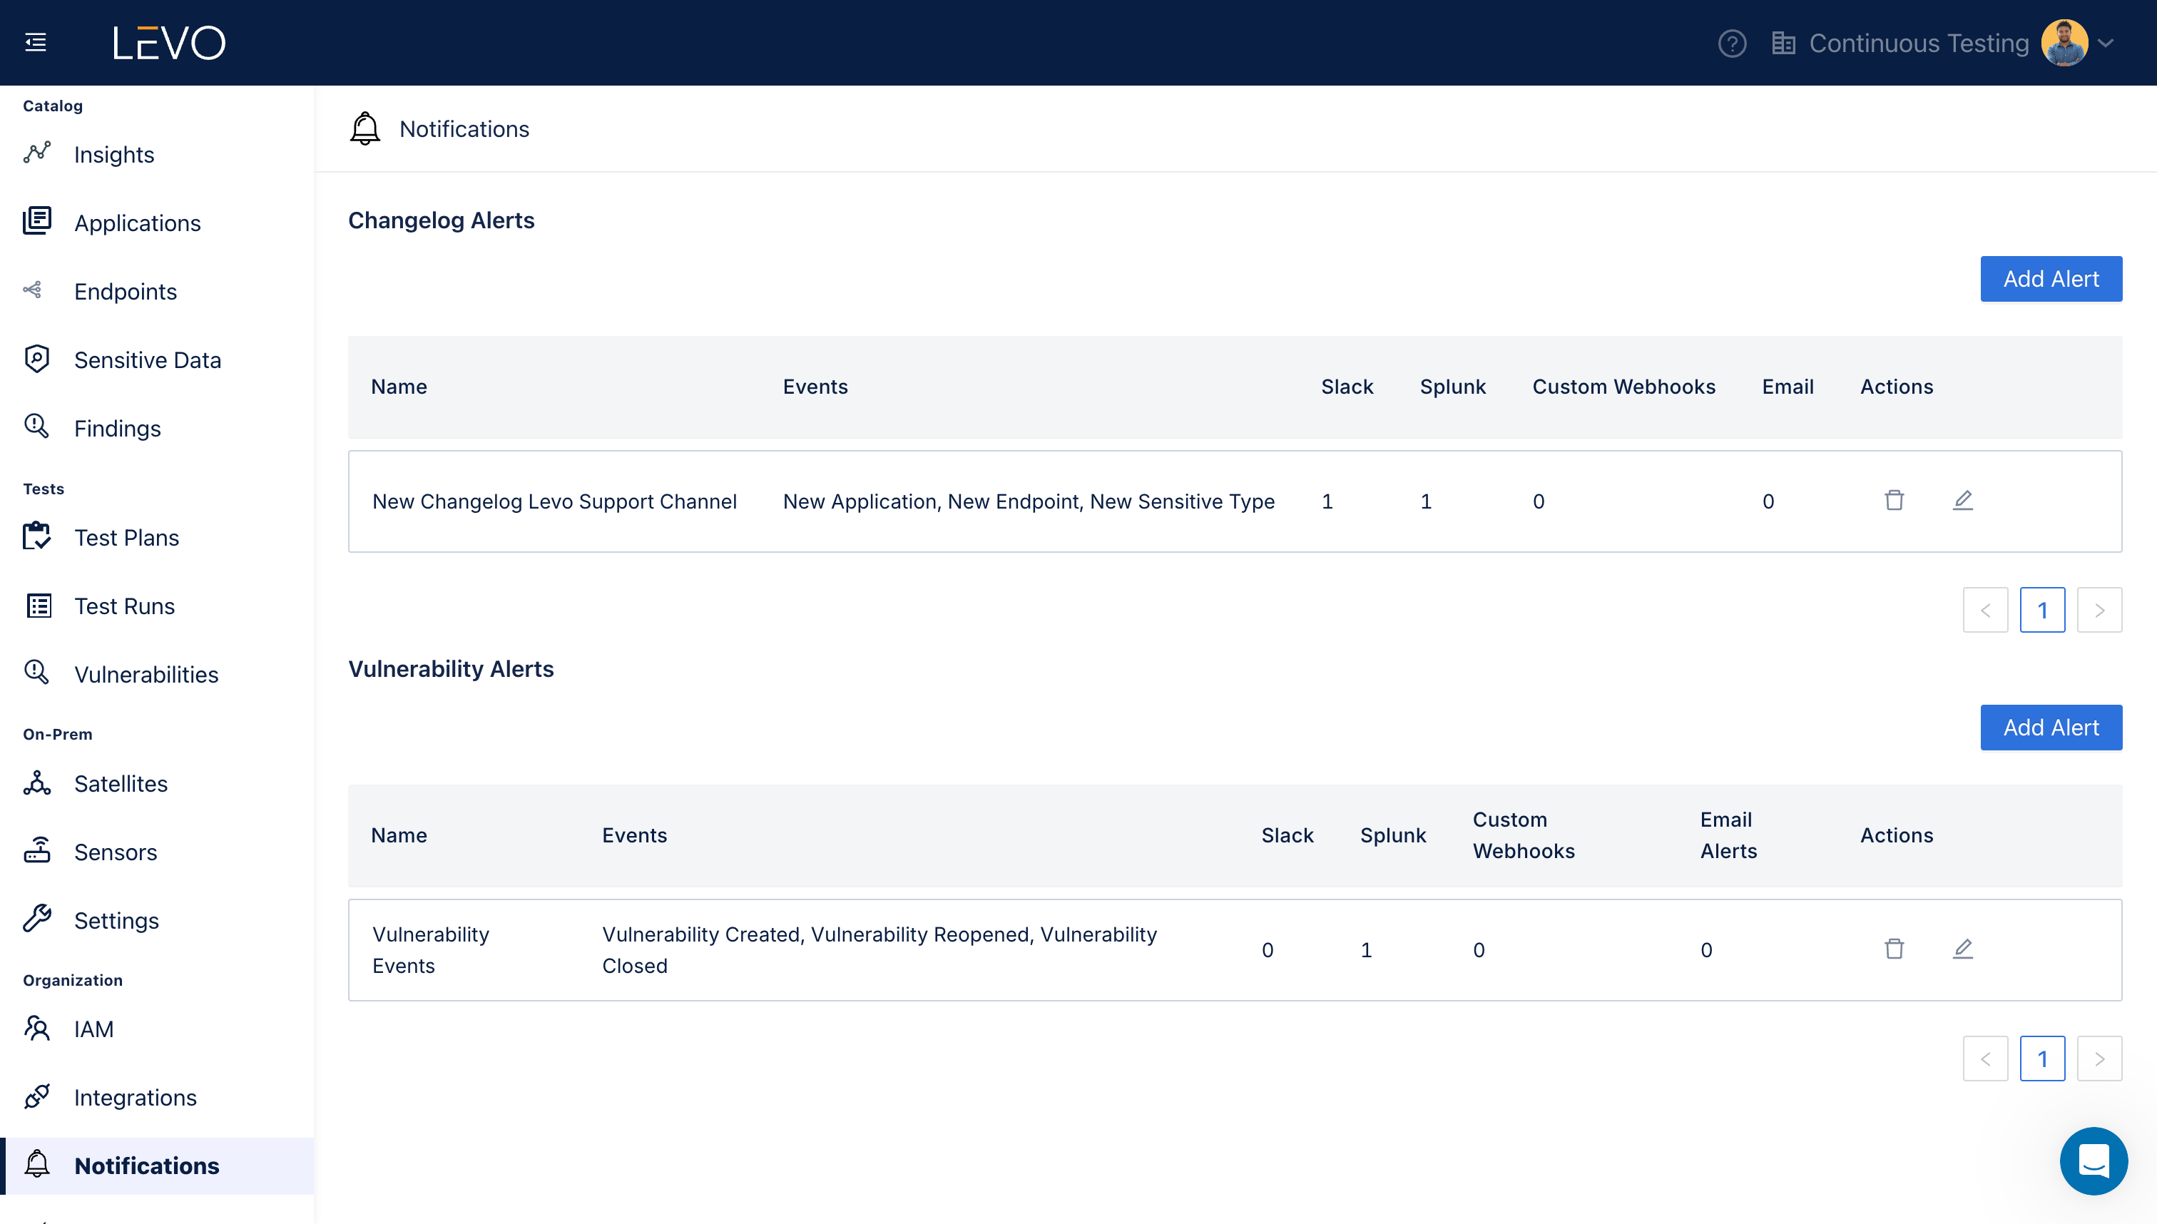Open the chat support bubble
The height and width of the screenshot is (1224, 2157).
[2093, 1161]
